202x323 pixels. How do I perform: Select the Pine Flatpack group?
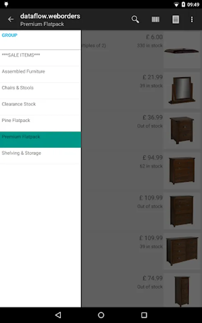40,123
